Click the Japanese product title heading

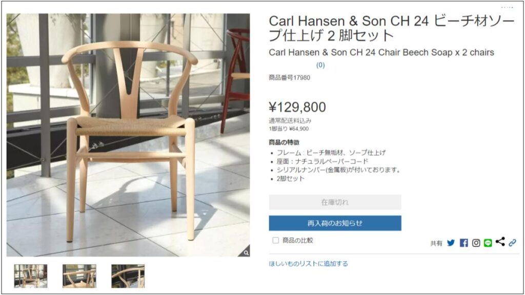[391, 28]
